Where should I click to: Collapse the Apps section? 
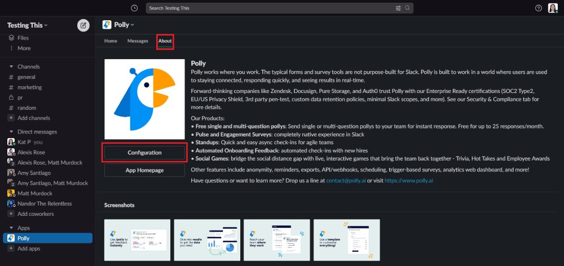pyautogui.click(x=11, y=228)
